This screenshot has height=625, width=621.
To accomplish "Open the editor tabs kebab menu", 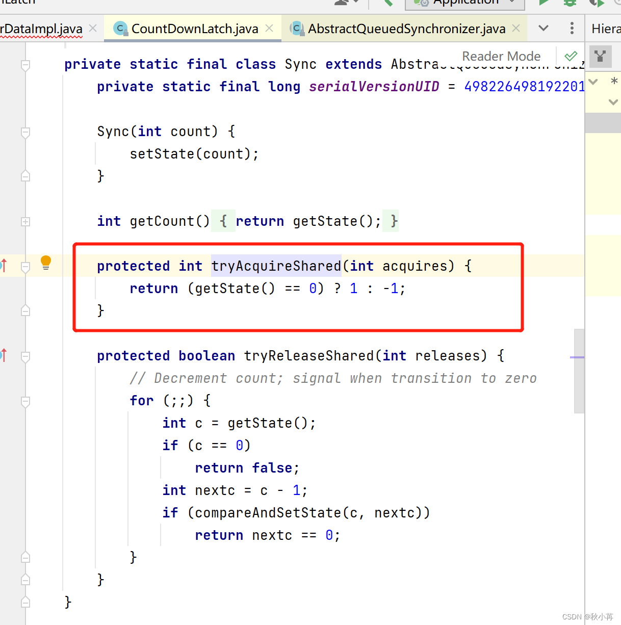I will [x=572, y=28].
